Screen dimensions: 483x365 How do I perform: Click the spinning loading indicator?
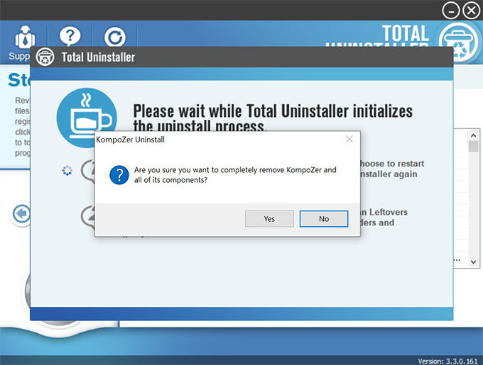67,171
